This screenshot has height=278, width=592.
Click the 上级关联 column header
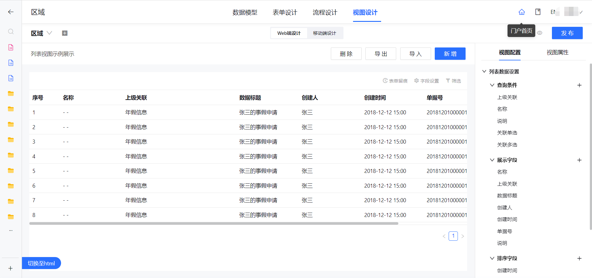[x=136, y=98]
